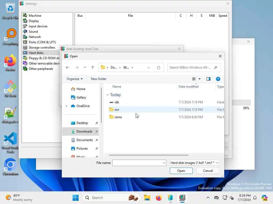Expand OneDrive tree node
Viewport: 273px width, 204px height.
tap(66, 106)
